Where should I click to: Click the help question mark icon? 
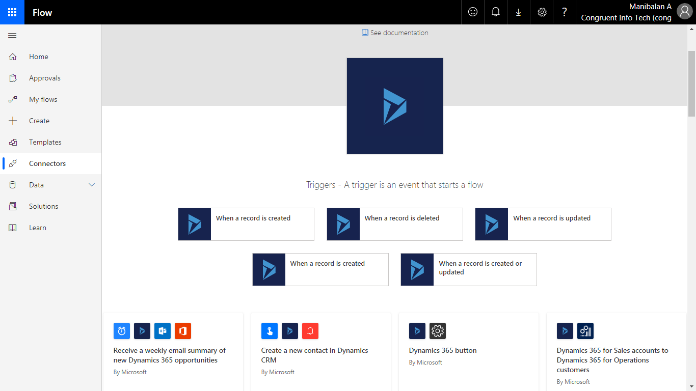(x=565, y=12)
